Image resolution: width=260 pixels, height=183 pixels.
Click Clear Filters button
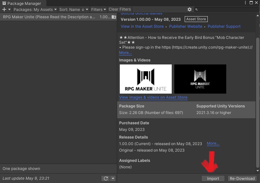120,9
